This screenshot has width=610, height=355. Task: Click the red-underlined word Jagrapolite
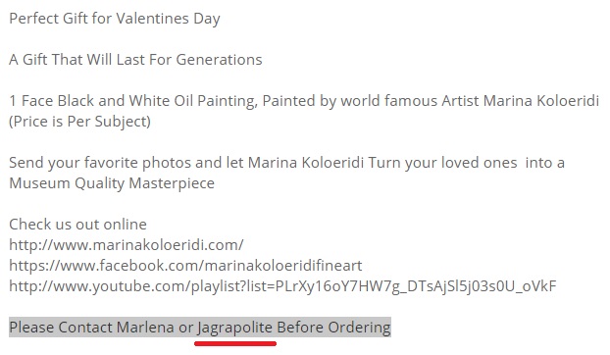click(235, 328)
